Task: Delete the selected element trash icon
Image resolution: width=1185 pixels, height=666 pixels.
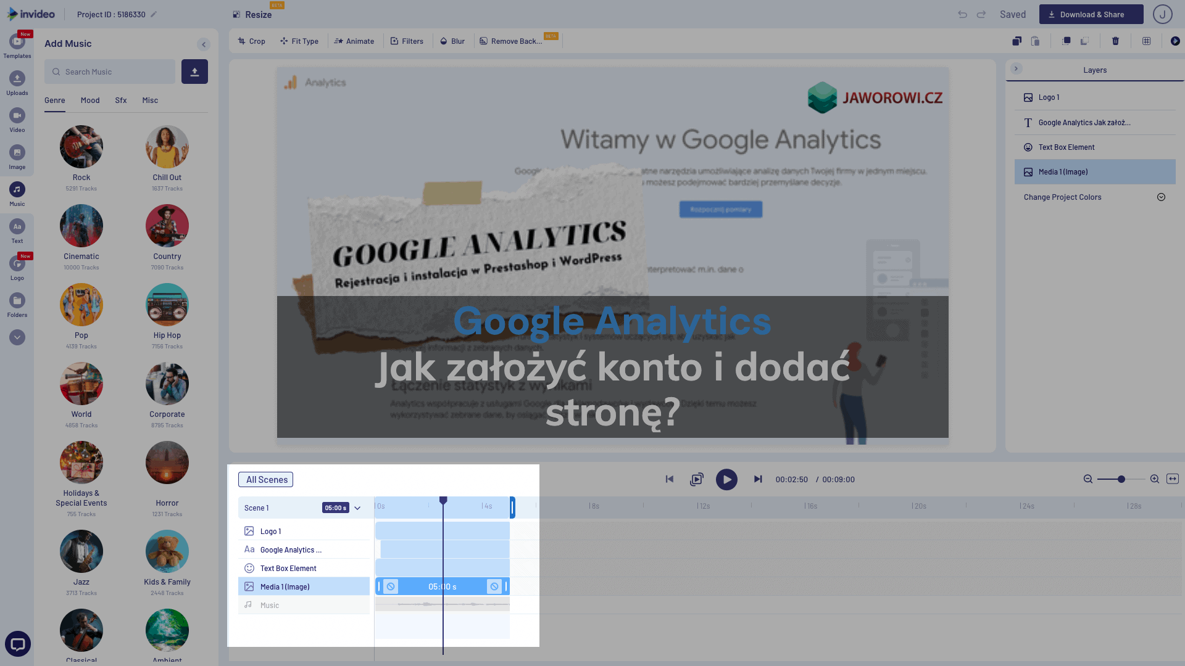Action: coord(1115,41)
